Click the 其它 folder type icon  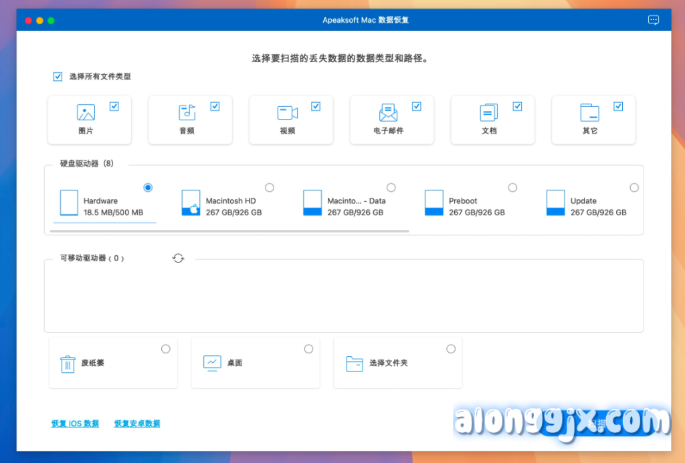(589, 112)
